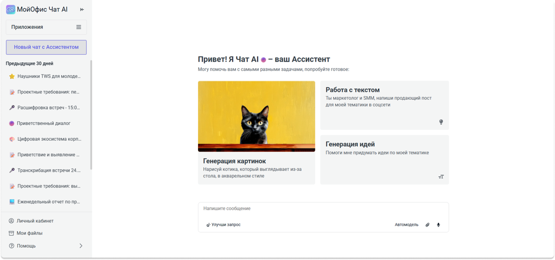
Task: Collapse the sidebar with the arrow icon
Action: pos(82,9)
